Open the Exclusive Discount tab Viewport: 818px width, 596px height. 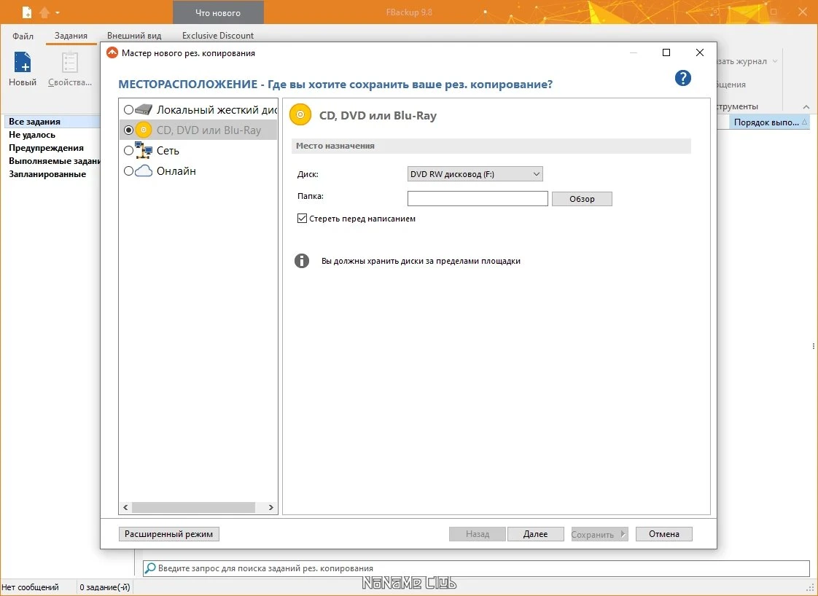217,36
